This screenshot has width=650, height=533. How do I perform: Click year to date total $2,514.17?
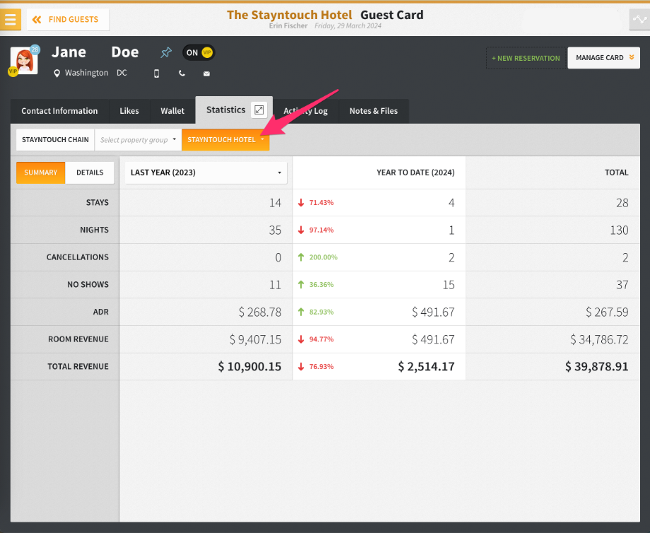426,367
